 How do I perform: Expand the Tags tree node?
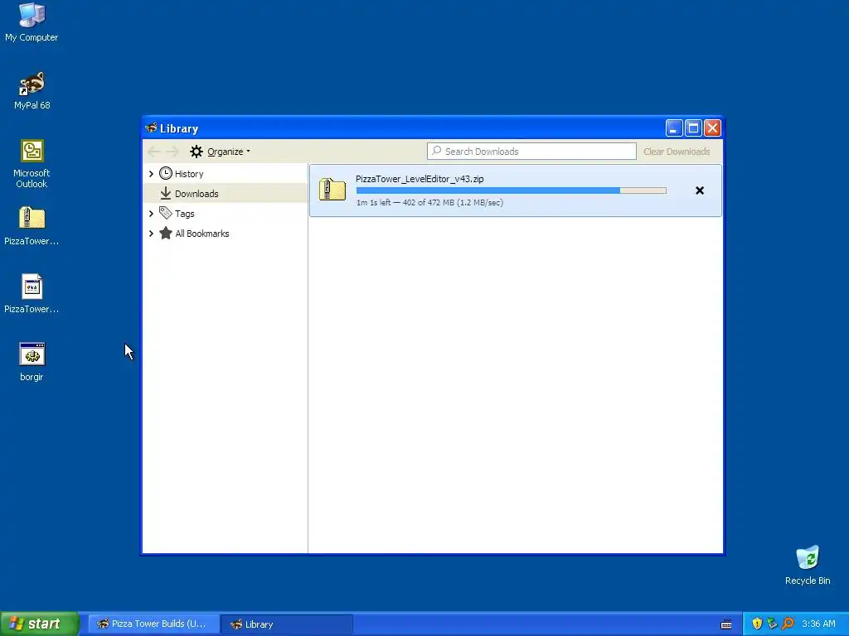tap(151, 214)
